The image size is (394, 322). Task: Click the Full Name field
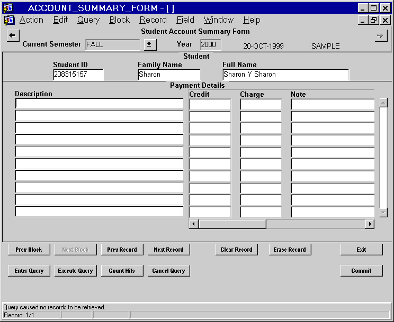point(285,75)
